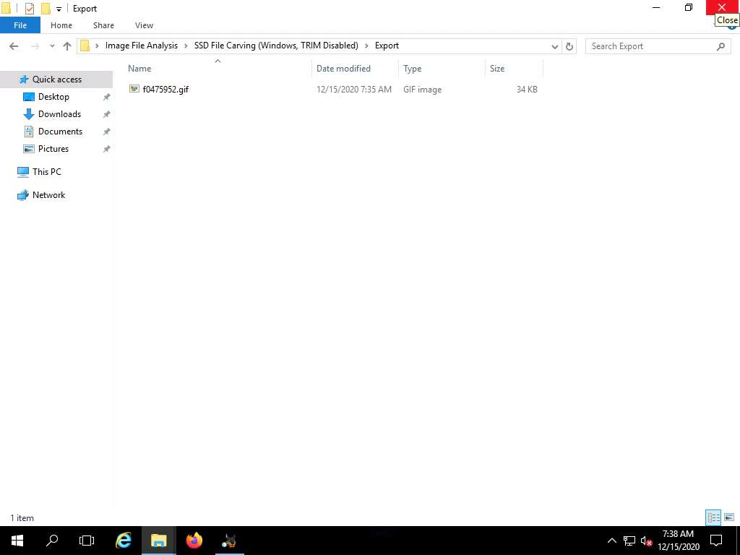Open Documents in navigation pane

(60, 132)
